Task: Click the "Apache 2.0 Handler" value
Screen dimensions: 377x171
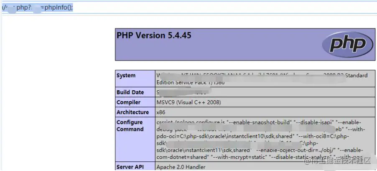Action: 181,167
